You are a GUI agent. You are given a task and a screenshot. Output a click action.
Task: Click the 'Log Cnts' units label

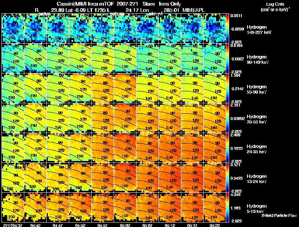275,4
